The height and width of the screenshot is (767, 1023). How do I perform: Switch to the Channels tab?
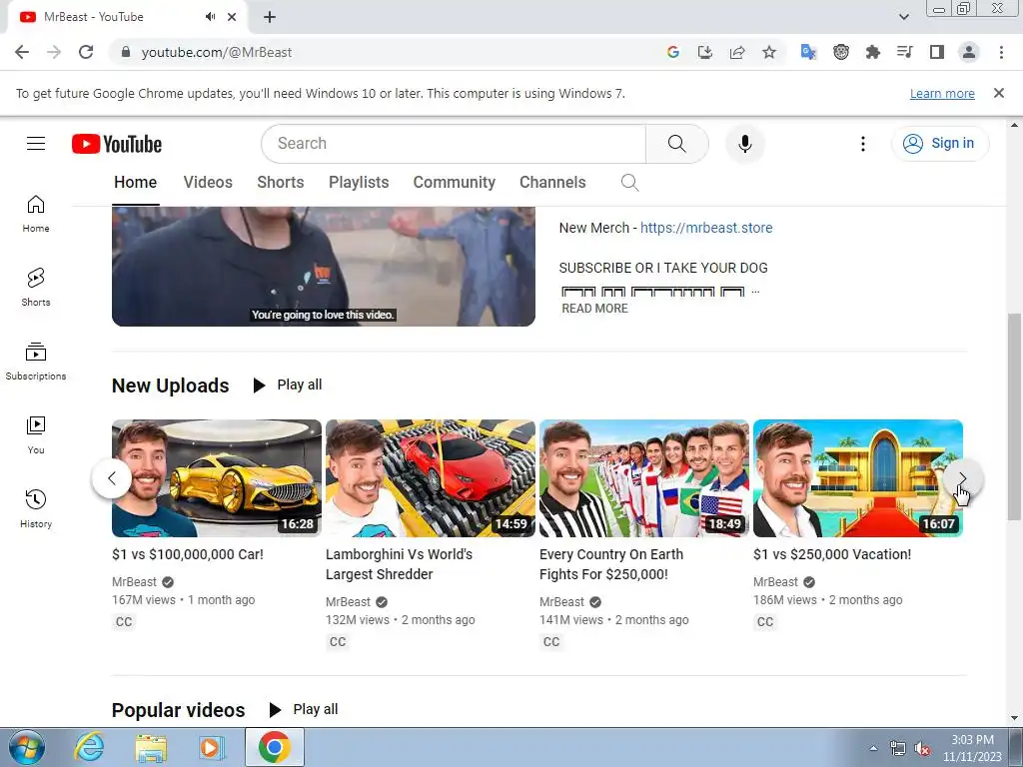point(552,183)
